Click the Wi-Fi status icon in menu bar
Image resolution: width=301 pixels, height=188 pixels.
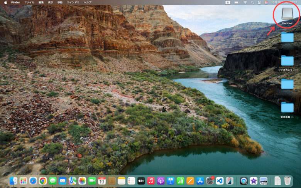tap(245, 2)
